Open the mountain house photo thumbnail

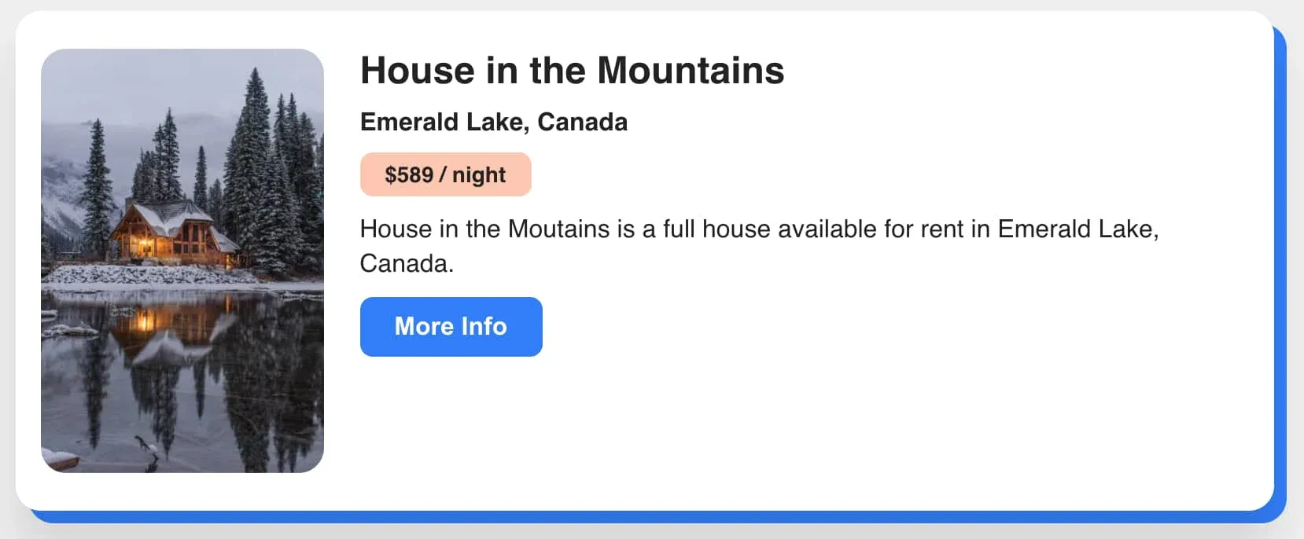tap(182, 260)
